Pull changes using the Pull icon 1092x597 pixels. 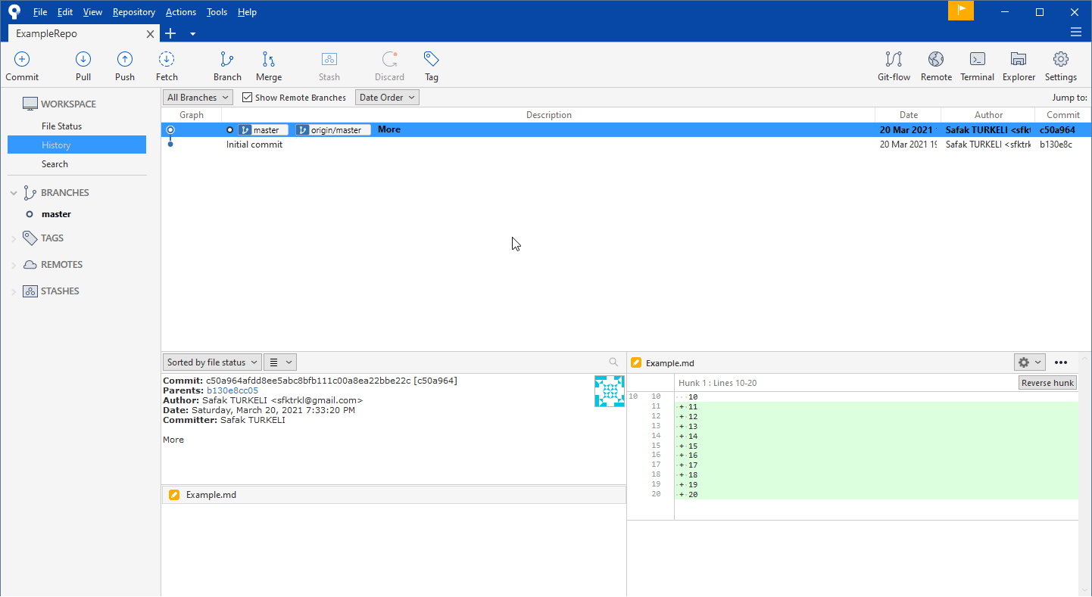pos(83,59)
